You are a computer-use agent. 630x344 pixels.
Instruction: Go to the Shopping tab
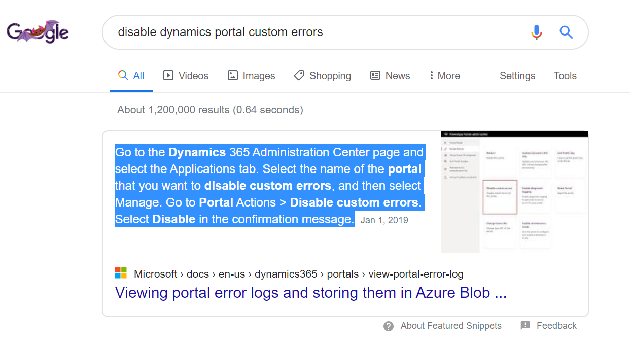323,76
